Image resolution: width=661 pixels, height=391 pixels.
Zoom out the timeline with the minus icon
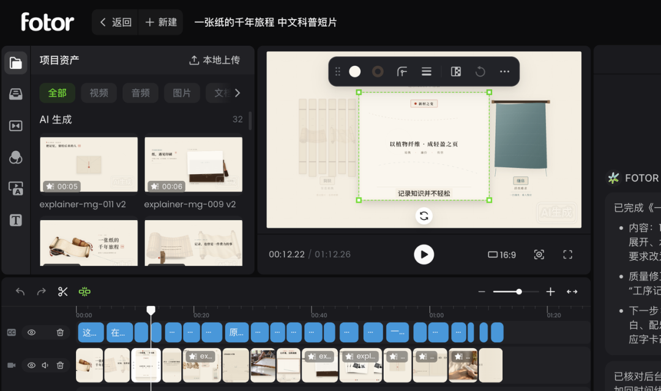[482, 291]
